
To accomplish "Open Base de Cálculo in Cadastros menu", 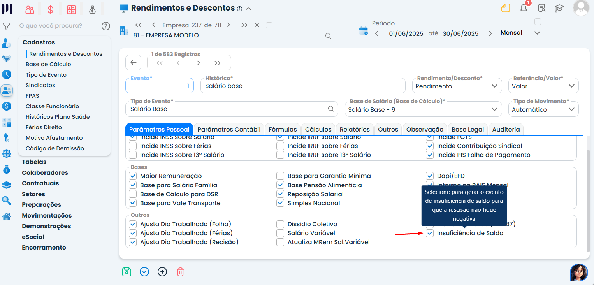I will pyautogui.click(x=48, y=64).
